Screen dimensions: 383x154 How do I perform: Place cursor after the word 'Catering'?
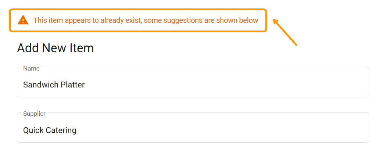pos(77,130)
